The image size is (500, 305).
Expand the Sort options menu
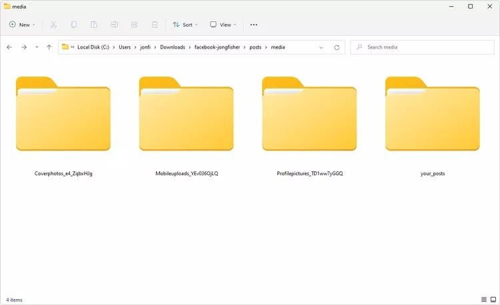click(x=185, y=25)
